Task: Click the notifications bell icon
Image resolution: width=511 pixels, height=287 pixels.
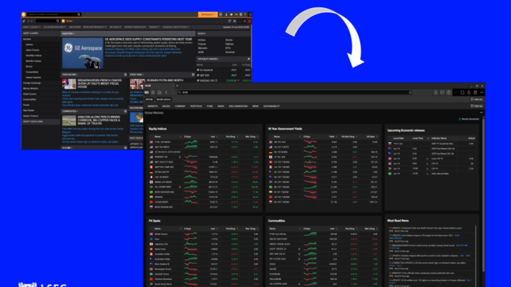Action: pyautogui.click(x=436, y=92)
